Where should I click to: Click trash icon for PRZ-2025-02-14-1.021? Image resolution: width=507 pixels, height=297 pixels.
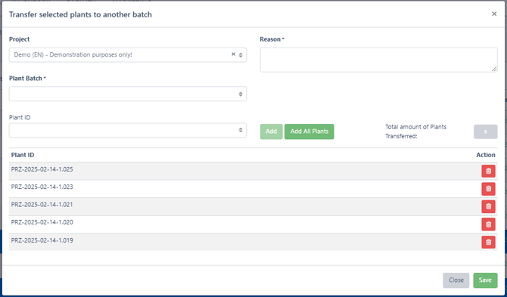(488, 206)
